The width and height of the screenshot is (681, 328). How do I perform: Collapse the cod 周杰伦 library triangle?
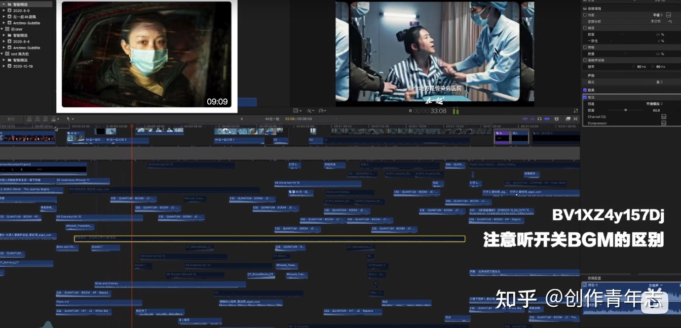(x=2, y=54)
